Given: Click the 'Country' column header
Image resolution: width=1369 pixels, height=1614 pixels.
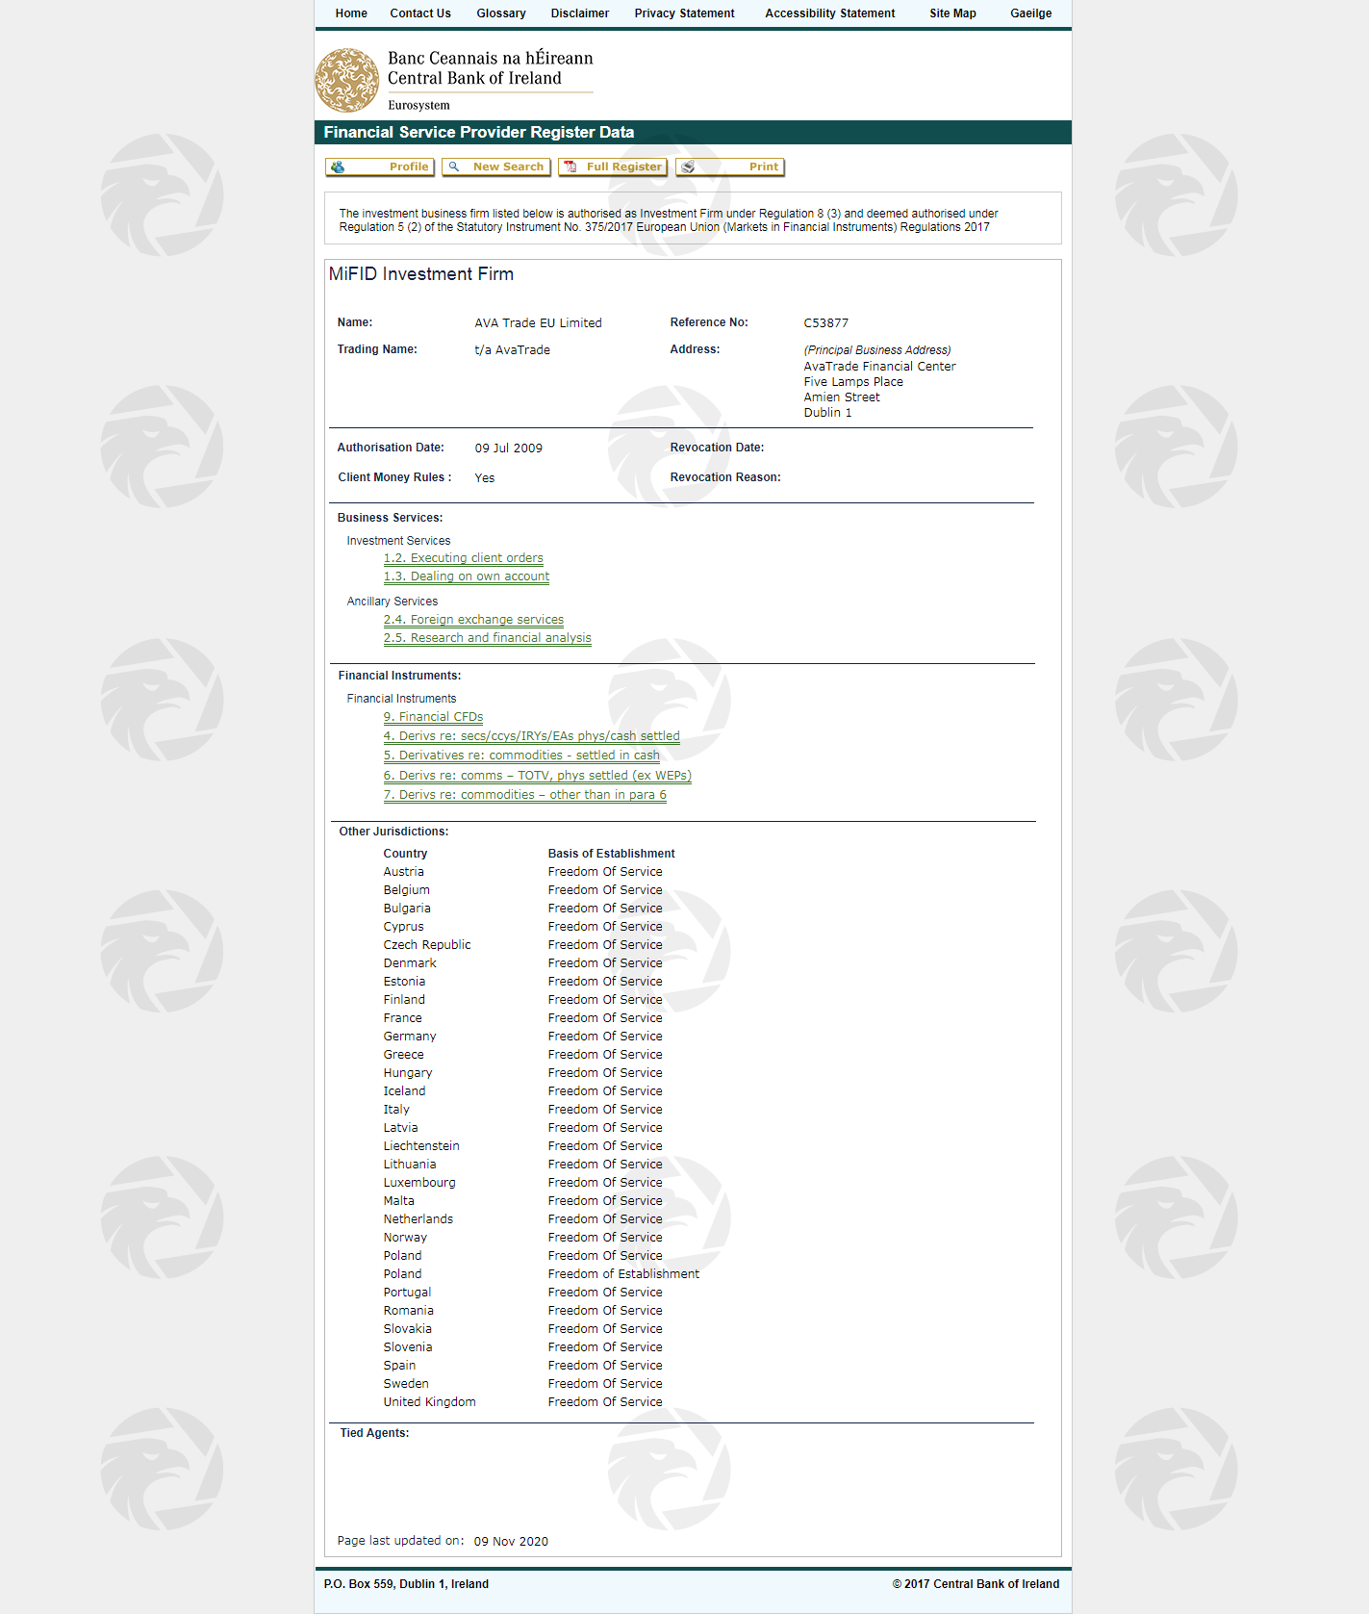Looking at the screenshot, I should pyautogui.click(x=405, y=854).
